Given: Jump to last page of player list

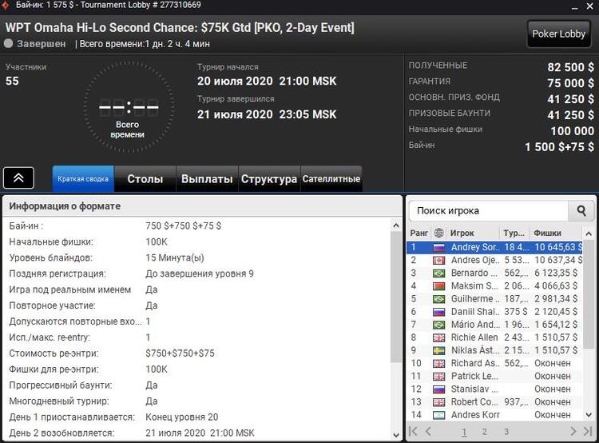Looking at the screenshot, I should click(588, 432).
